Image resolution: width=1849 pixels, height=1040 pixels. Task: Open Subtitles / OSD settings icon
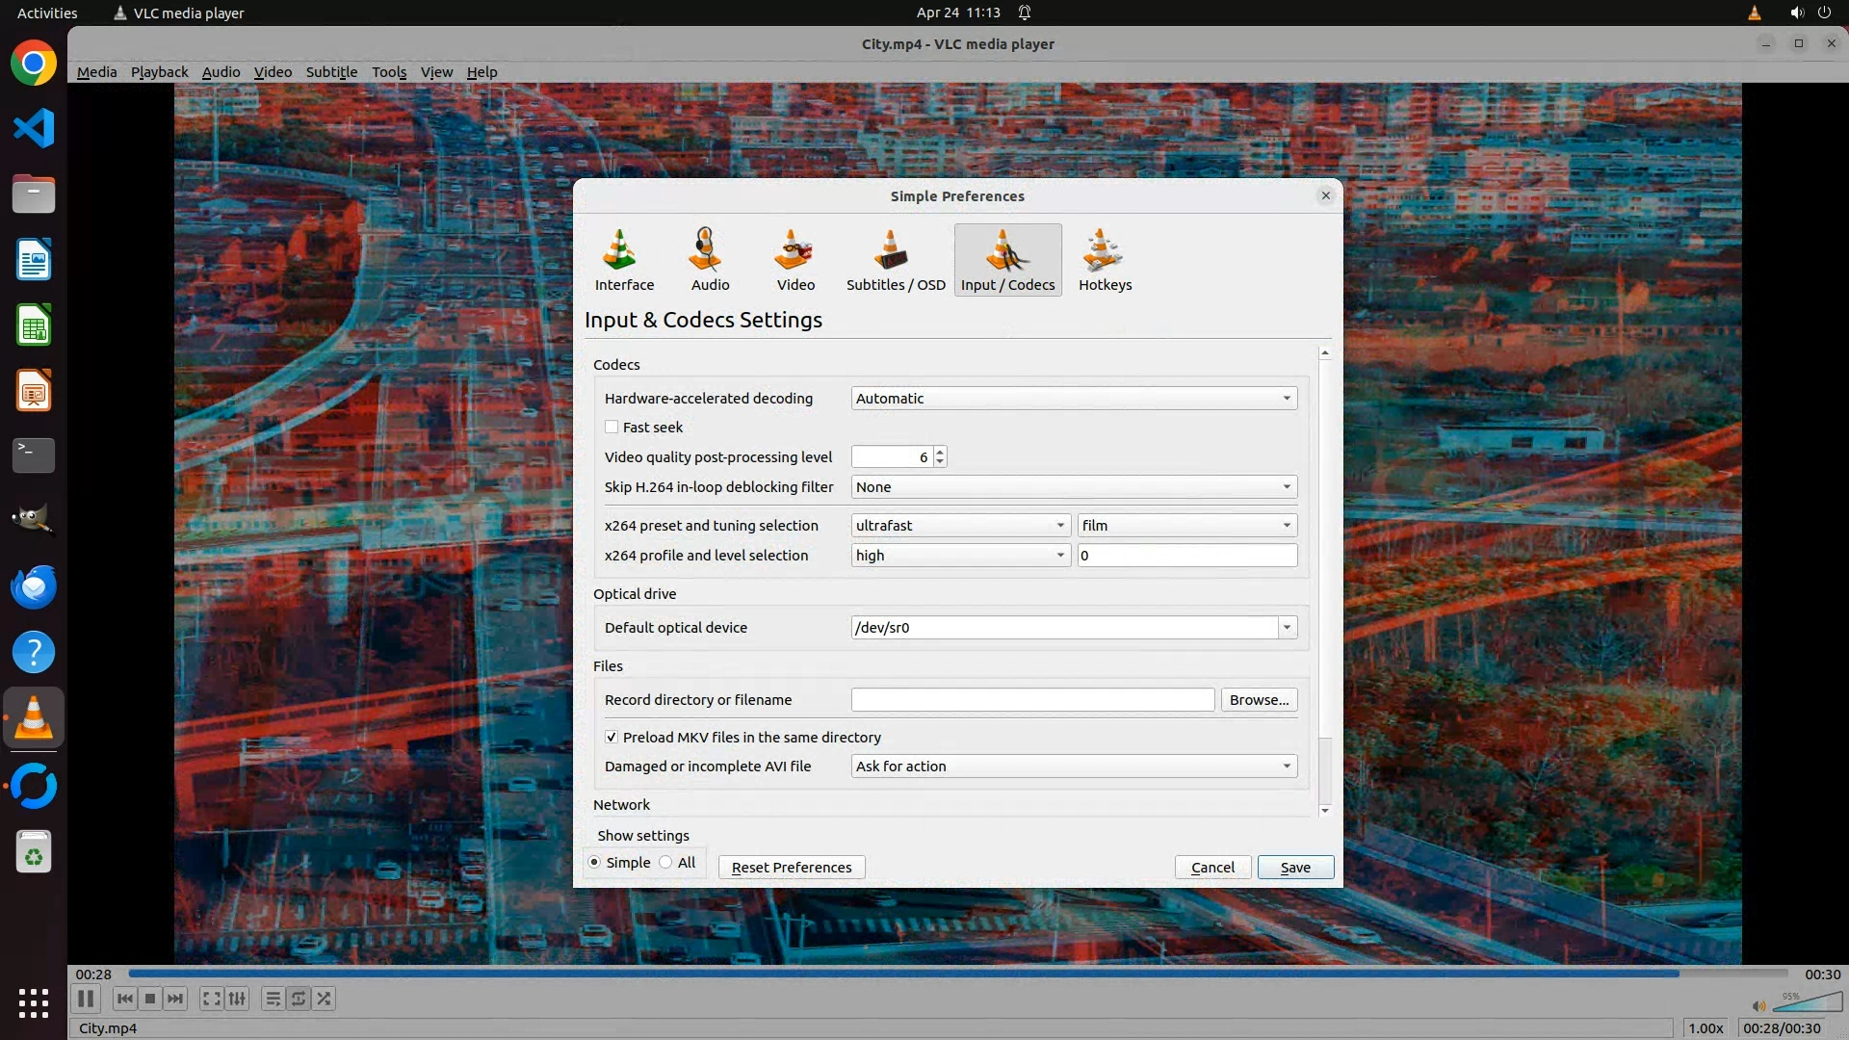(x=895, y=259)
